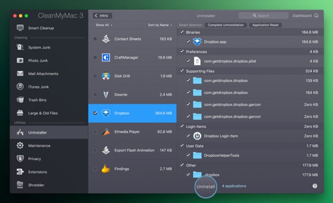333x203 pixels.
Task: Uncheck the Dropbox.app checkbox
Action: tap(188, 42)
